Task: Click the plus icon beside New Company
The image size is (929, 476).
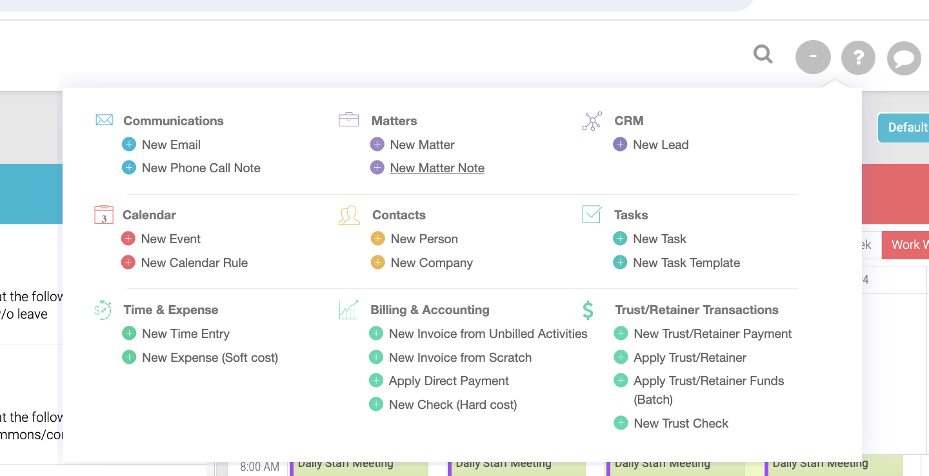Action: tap(378, 263)
